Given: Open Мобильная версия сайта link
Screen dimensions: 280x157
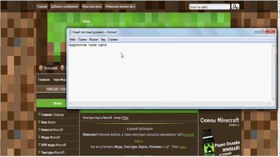Looking at the screenshot, I should (x=120, y=7).
